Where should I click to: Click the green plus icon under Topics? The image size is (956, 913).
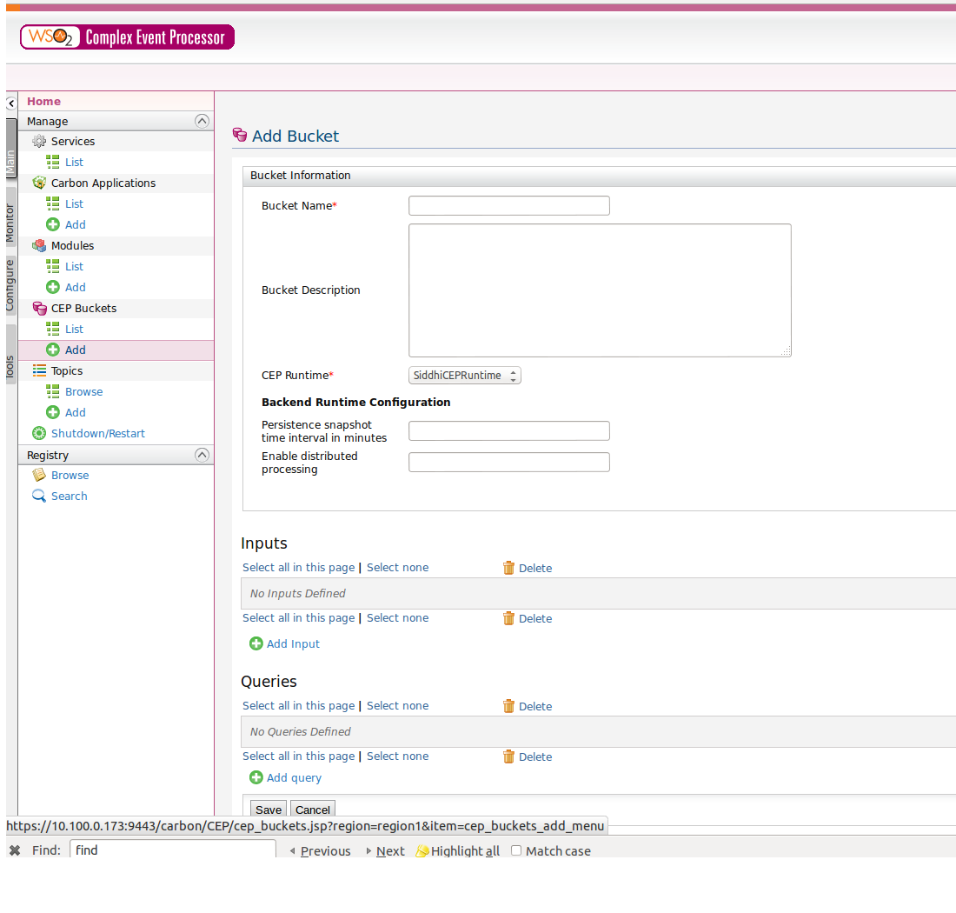click(53, 412)
